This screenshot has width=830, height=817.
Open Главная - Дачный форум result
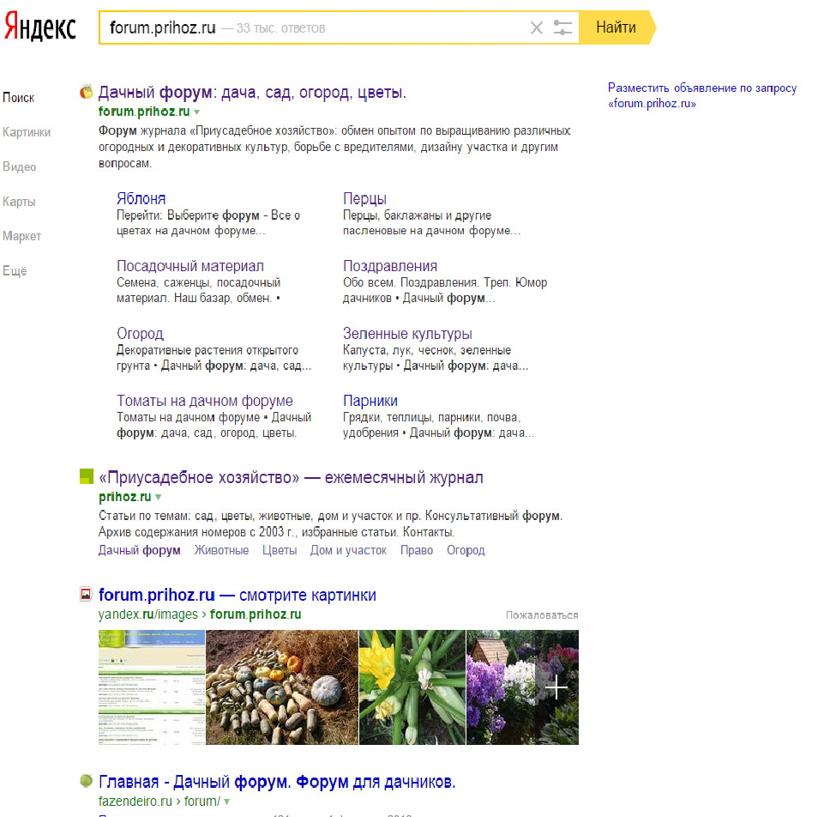coord(277,782)
